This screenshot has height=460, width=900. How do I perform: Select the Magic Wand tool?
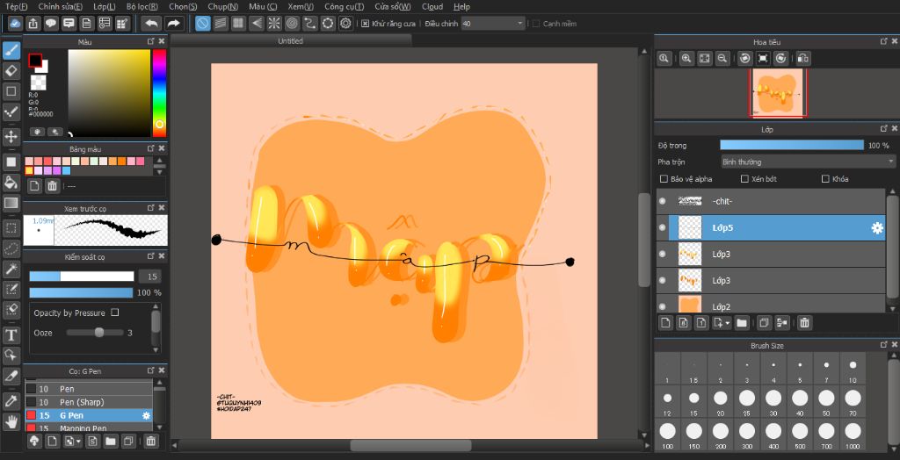pyautogui.click(x=11, y=269)
